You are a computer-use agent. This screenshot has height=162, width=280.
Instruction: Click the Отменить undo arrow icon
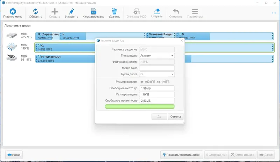click(x=176, y=11)
